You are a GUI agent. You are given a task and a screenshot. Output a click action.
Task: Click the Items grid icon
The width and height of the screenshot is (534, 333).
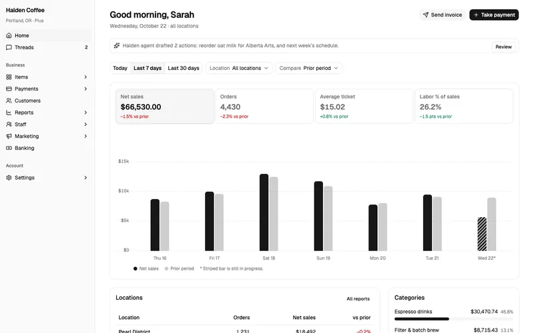[9, 77]
